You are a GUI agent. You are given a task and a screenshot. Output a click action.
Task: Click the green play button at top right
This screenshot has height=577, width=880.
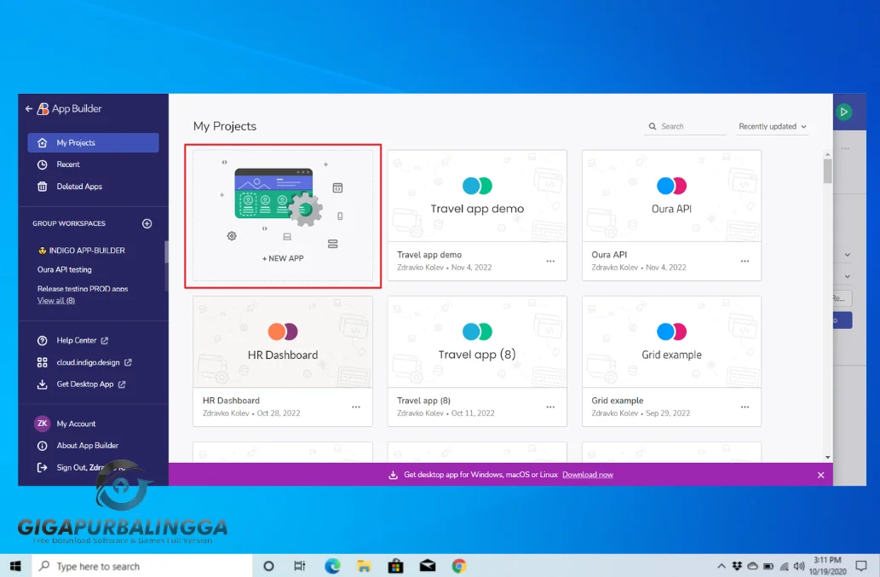pos(843,111)
